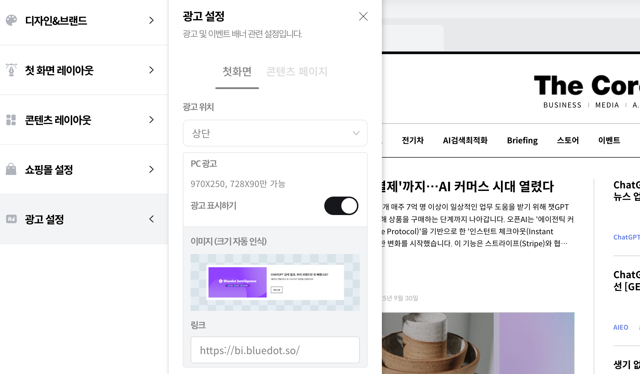Click the shopping bag icon for 쇼핑몰 설정
This screenshot has height=374, width=640.
tap(11, 169)
